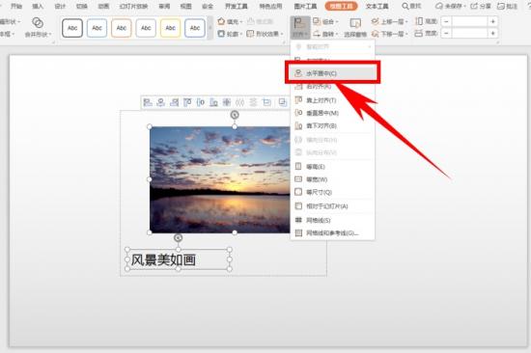
Task: Switch to the 文本工具 tab
Action: click(x=377, y=6)
